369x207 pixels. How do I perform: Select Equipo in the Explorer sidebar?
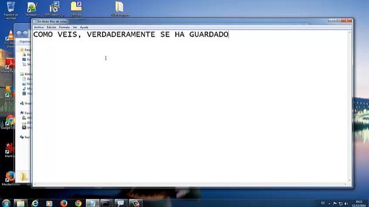click(25, 113)
